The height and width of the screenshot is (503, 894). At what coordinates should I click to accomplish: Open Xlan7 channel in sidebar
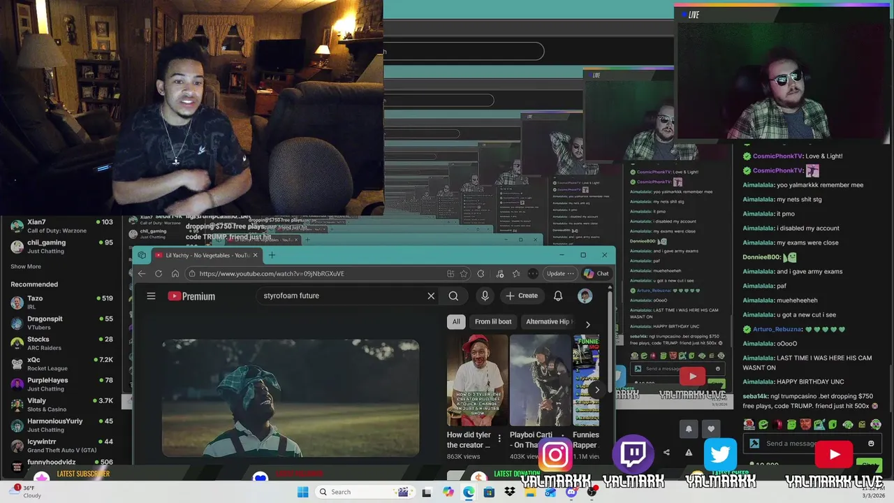click(x=61, y=226)
